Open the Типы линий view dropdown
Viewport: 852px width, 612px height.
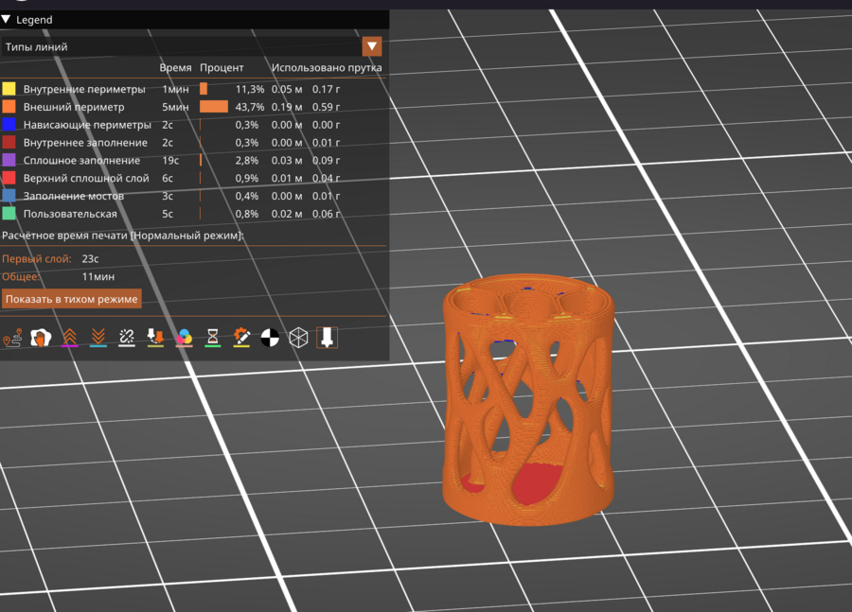[191, 46]
